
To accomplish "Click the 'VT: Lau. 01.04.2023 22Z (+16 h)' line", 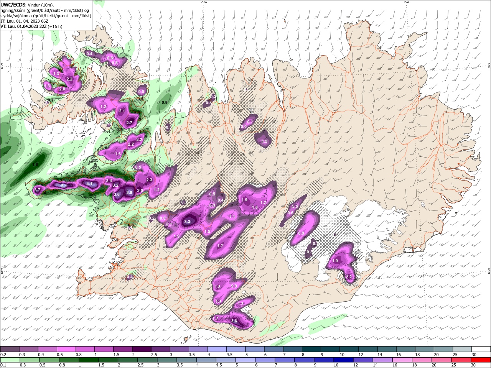I will coord(31,26).
